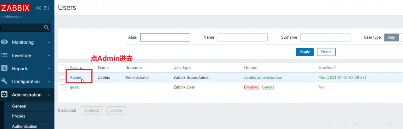Focus the sidebar search box
Screen dimensions: 403x129
pyautogui.click(x=25, y=28)
